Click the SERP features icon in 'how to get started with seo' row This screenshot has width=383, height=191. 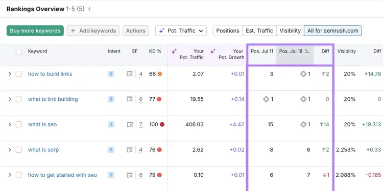(x=130, y=175)
